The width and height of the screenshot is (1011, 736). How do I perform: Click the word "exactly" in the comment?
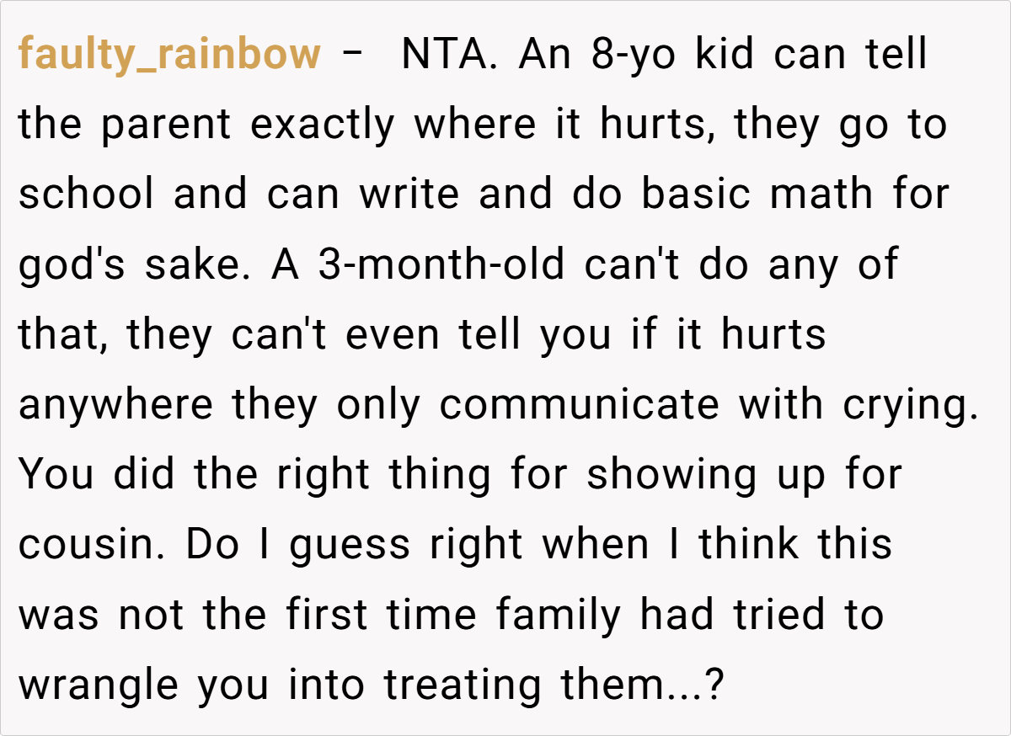tap(322, 125)
